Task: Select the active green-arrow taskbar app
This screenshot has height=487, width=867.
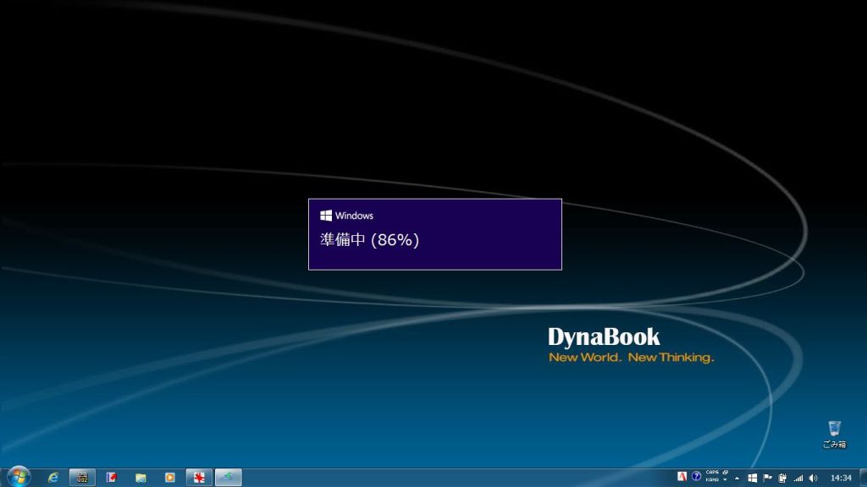Action: tap(228, 478)
